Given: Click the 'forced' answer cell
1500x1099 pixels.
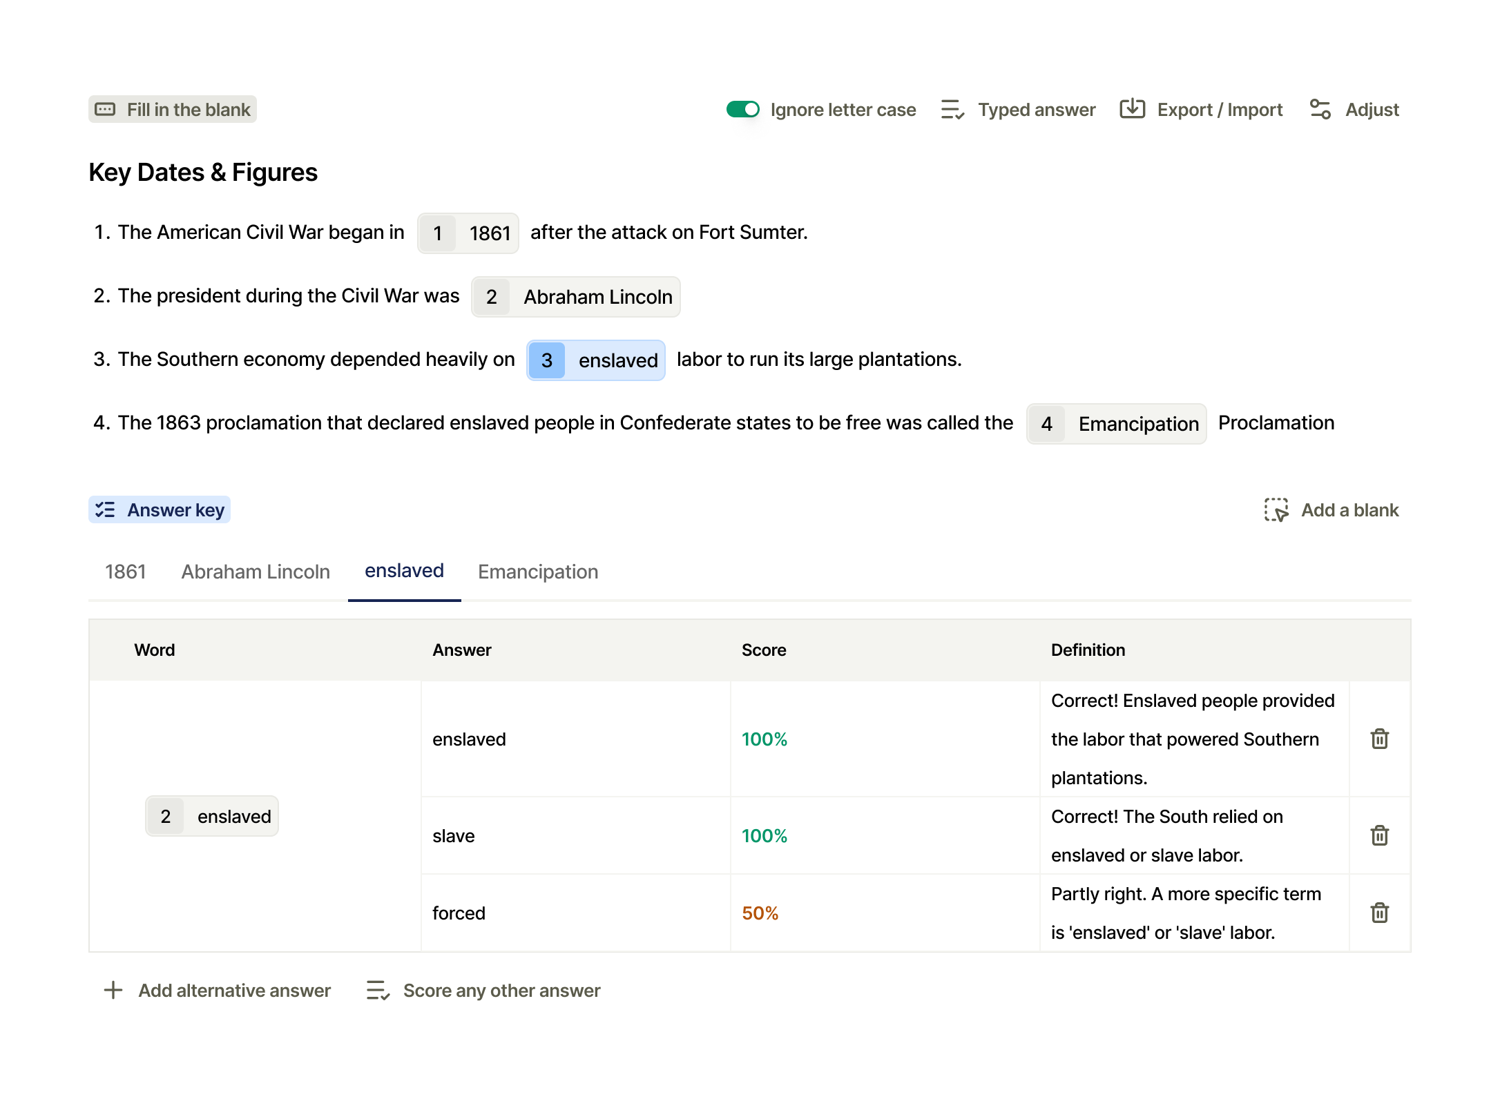Looking at the screenshot, I should 576,913.
